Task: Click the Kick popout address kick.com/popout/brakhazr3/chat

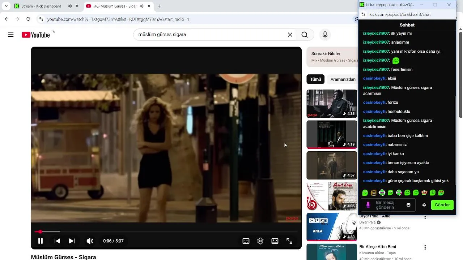Action: pos(400,14)
